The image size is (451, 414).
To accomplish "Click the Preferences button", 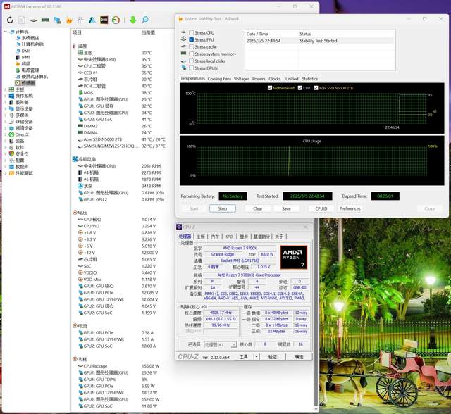I will [350, 208].
